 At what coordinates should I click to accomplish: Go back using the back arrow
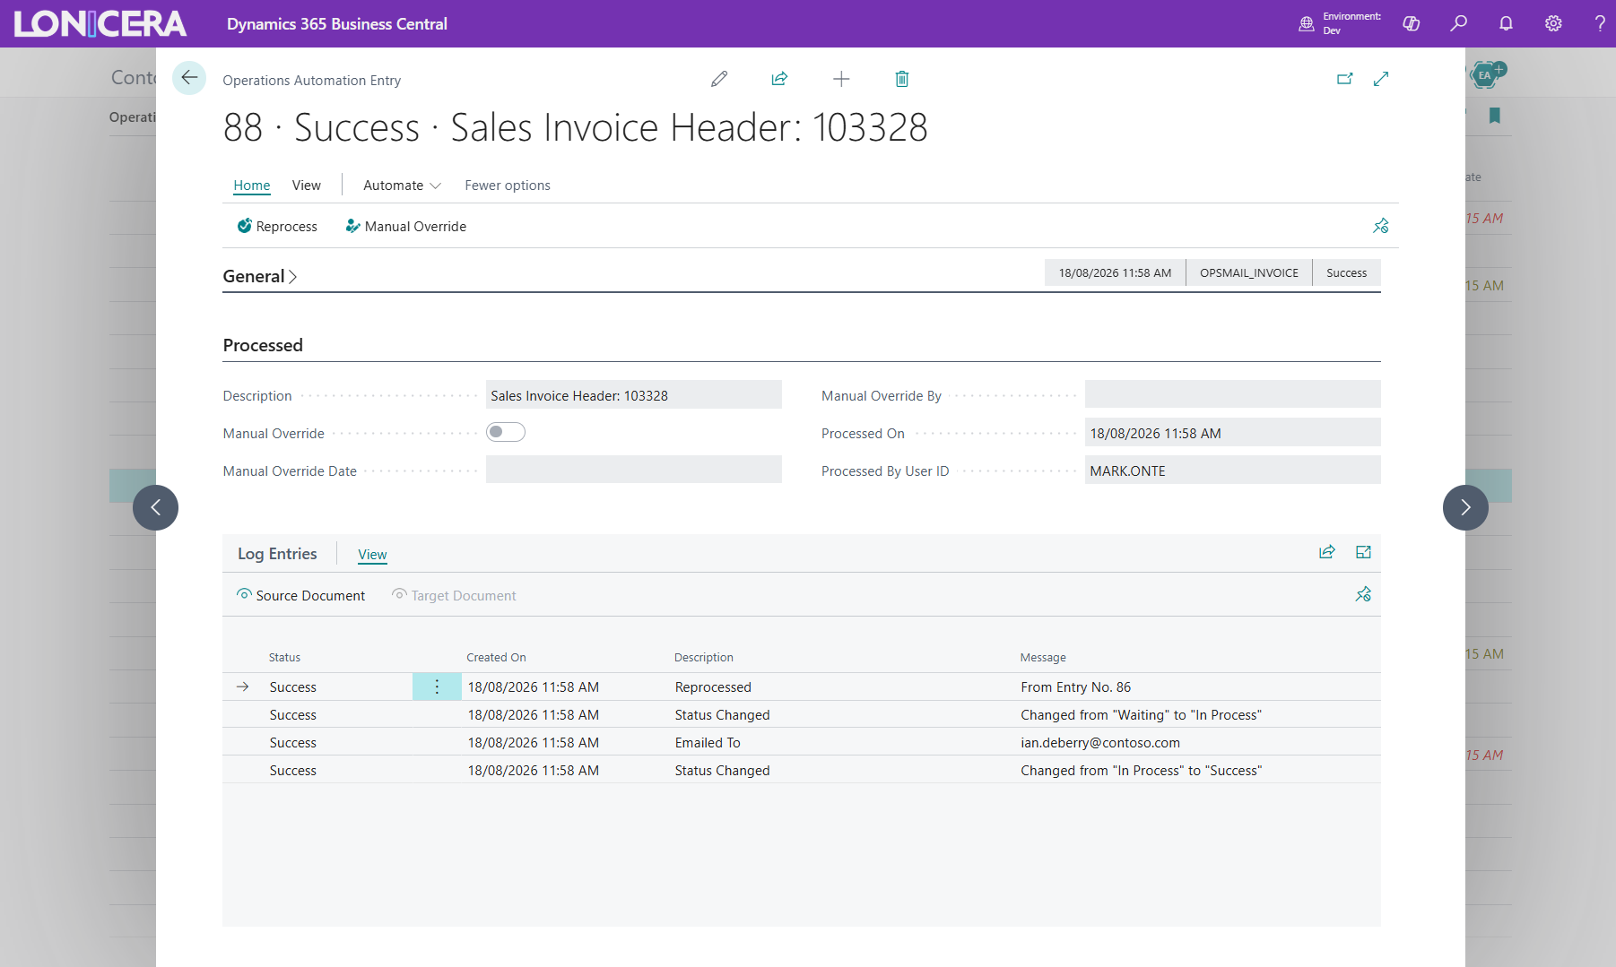(189, 78)
